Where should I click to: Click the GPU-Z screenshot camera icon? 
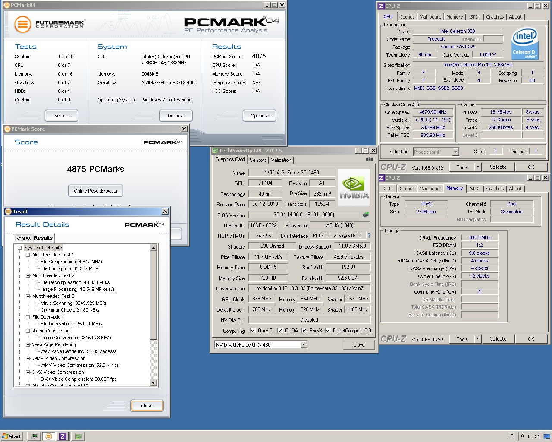(x=369, y=159)
